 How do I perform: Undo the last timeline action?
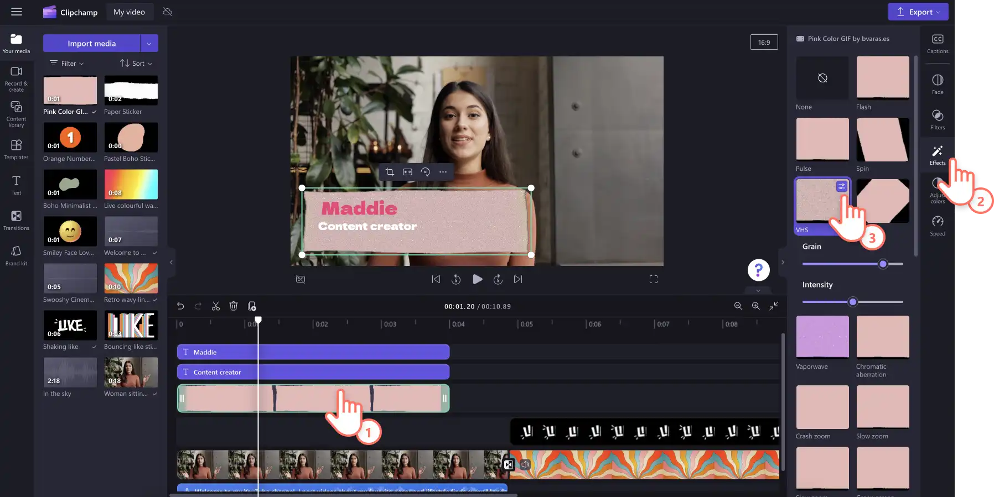click(180, 306)
